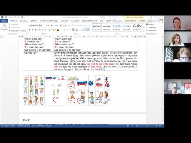Click vertical scrollbar down arrow
Image resolution: width=191 pixels, height=143 pixels.
163,123
